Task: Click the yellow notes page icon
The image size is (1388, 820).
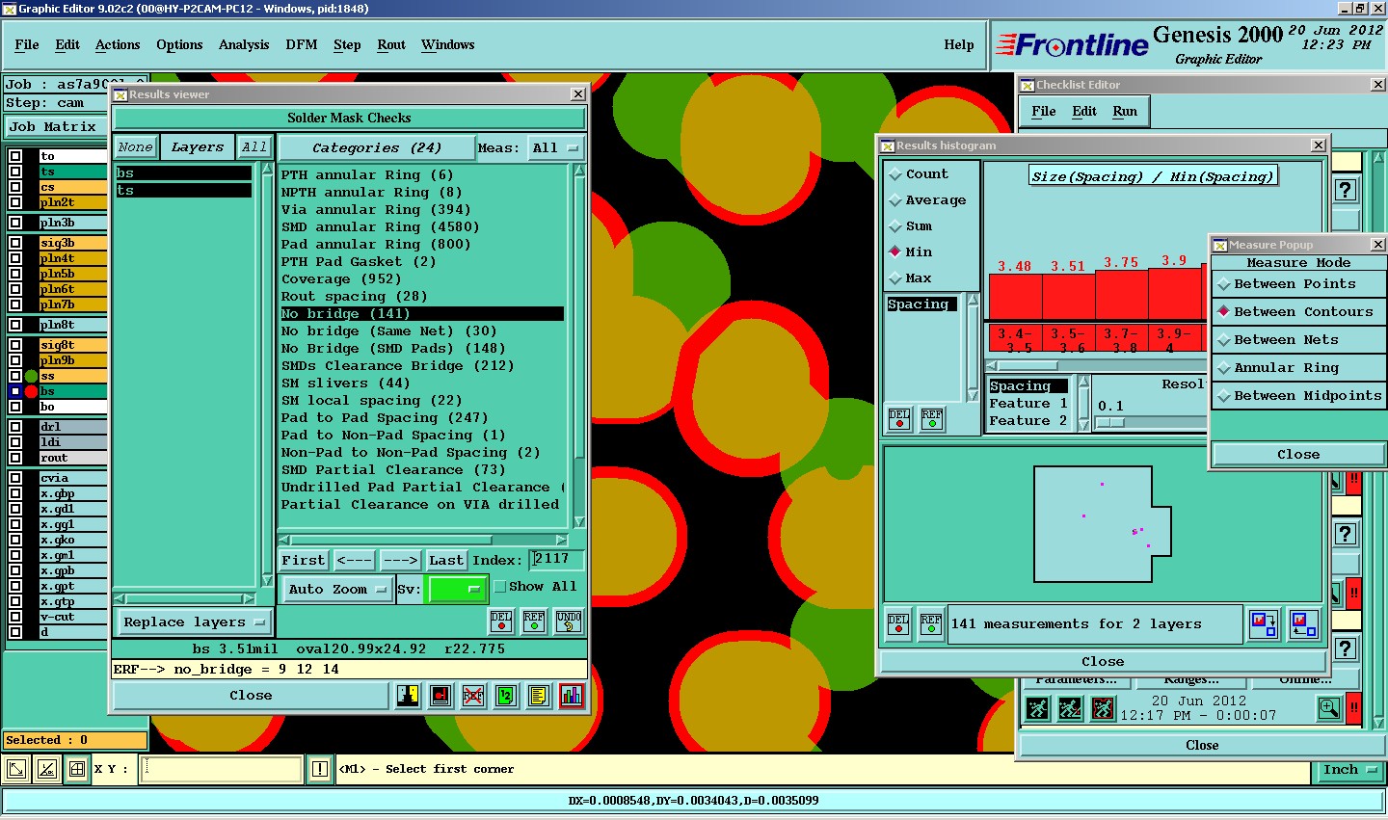Action: tap(539, 695)
